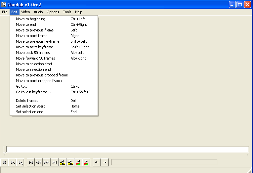Choose Move to beginning

pos(54,19)
